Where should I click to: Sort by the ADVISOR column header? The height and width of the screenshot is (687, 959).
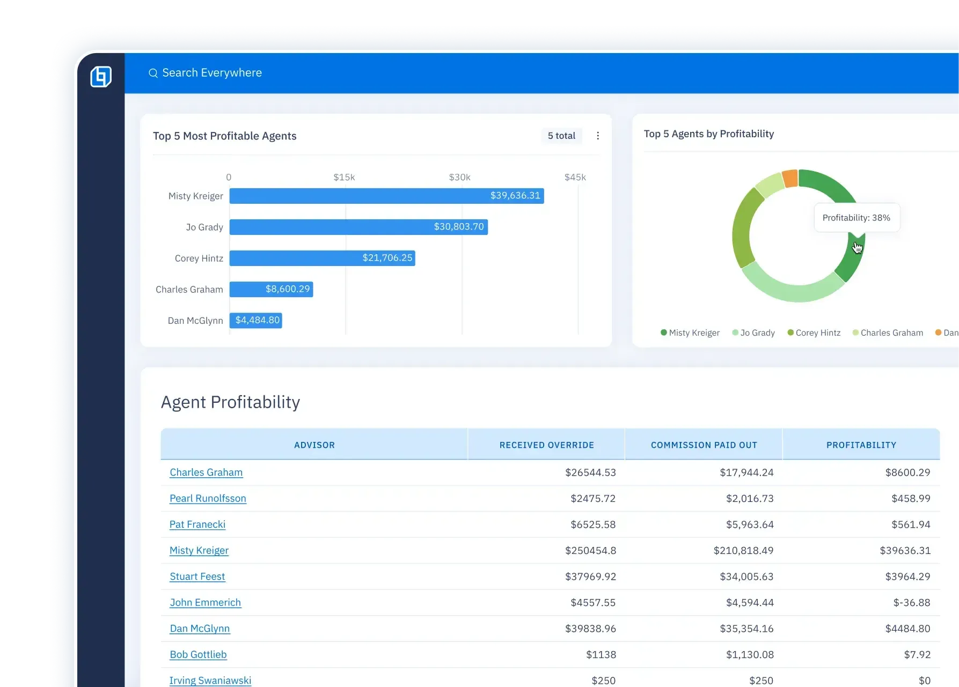314,445
